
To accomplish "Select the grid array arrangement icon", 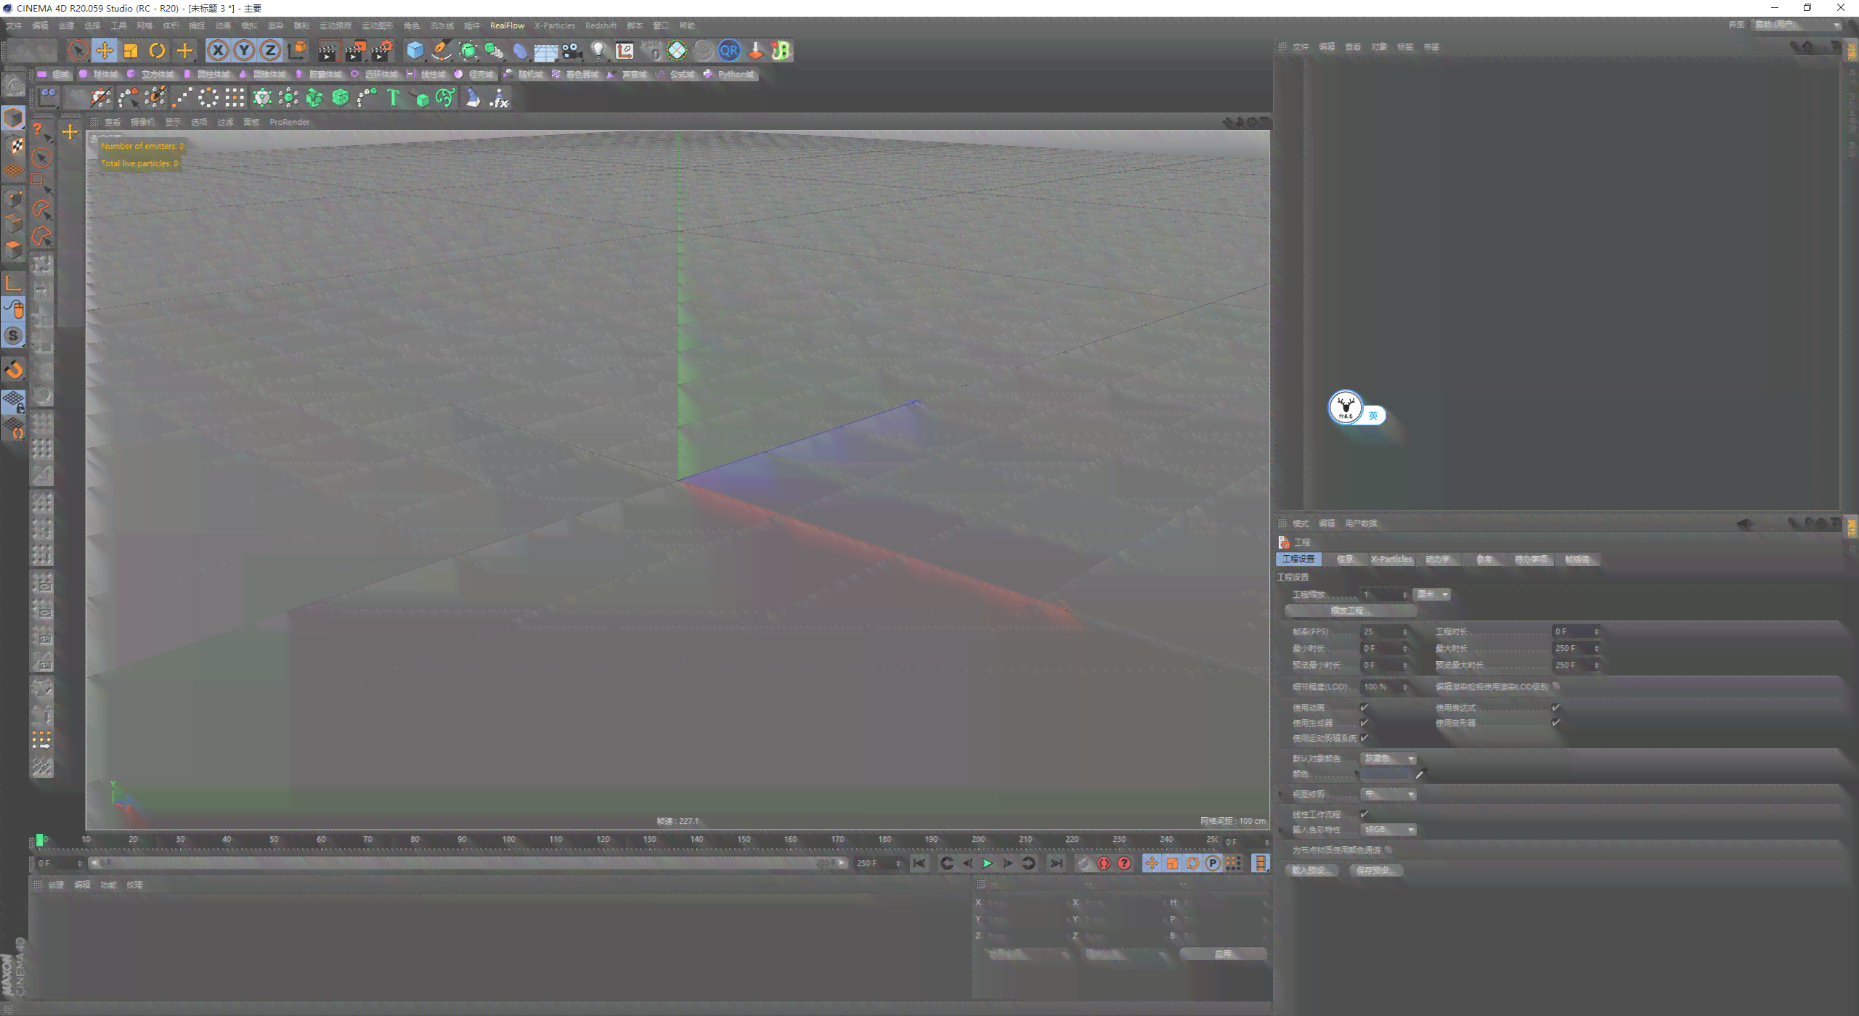I will click(x=235, y=98).
